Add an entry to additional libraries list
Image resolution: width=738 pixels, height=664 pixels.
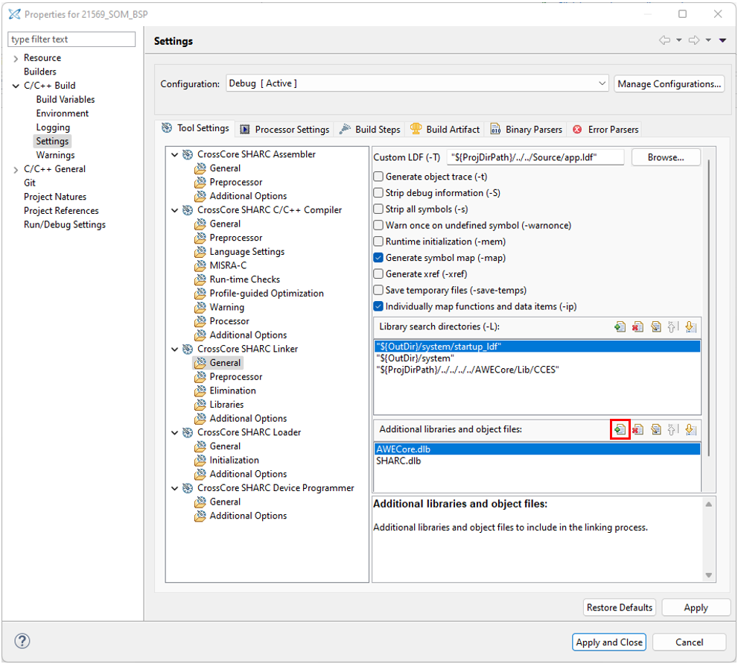(620, 429)
